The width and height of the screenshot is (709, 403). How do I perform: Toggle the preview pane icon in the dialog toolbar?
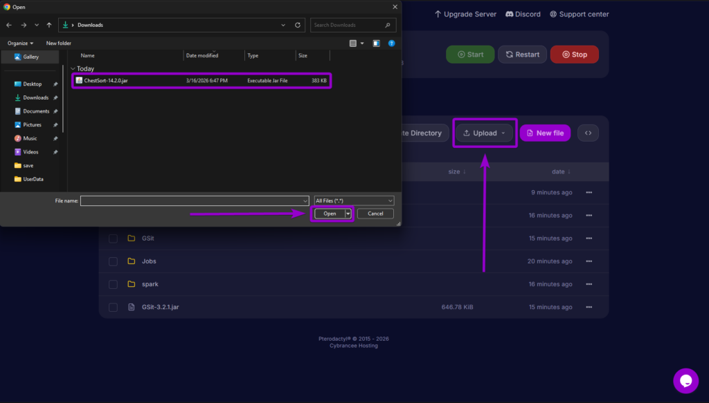(376, 42)
